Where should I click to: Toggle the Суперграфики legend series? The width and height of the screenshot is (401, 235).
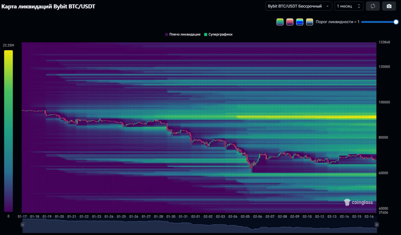pyautogui.click(x=218, y=34)
